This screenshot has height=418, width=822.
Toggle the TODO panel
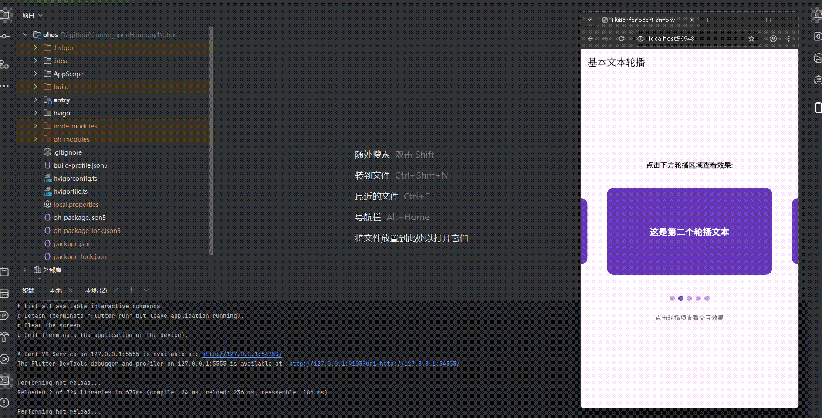coord(5,272)
